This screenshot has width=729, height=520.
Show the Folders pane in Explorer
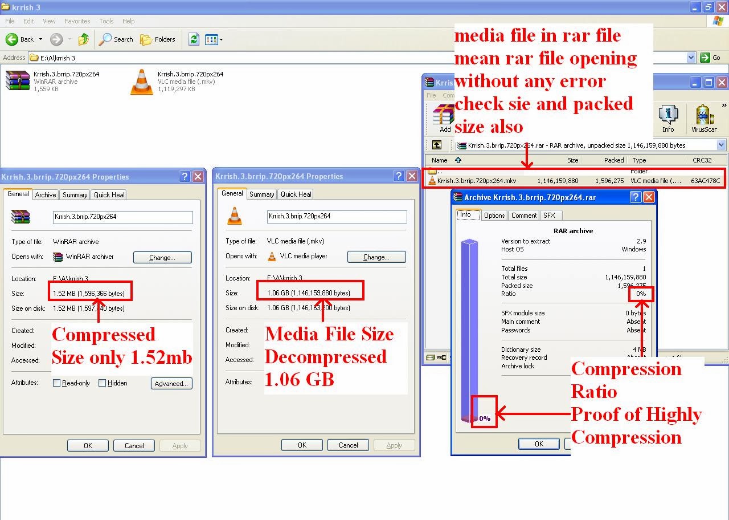tap(158, 39)
